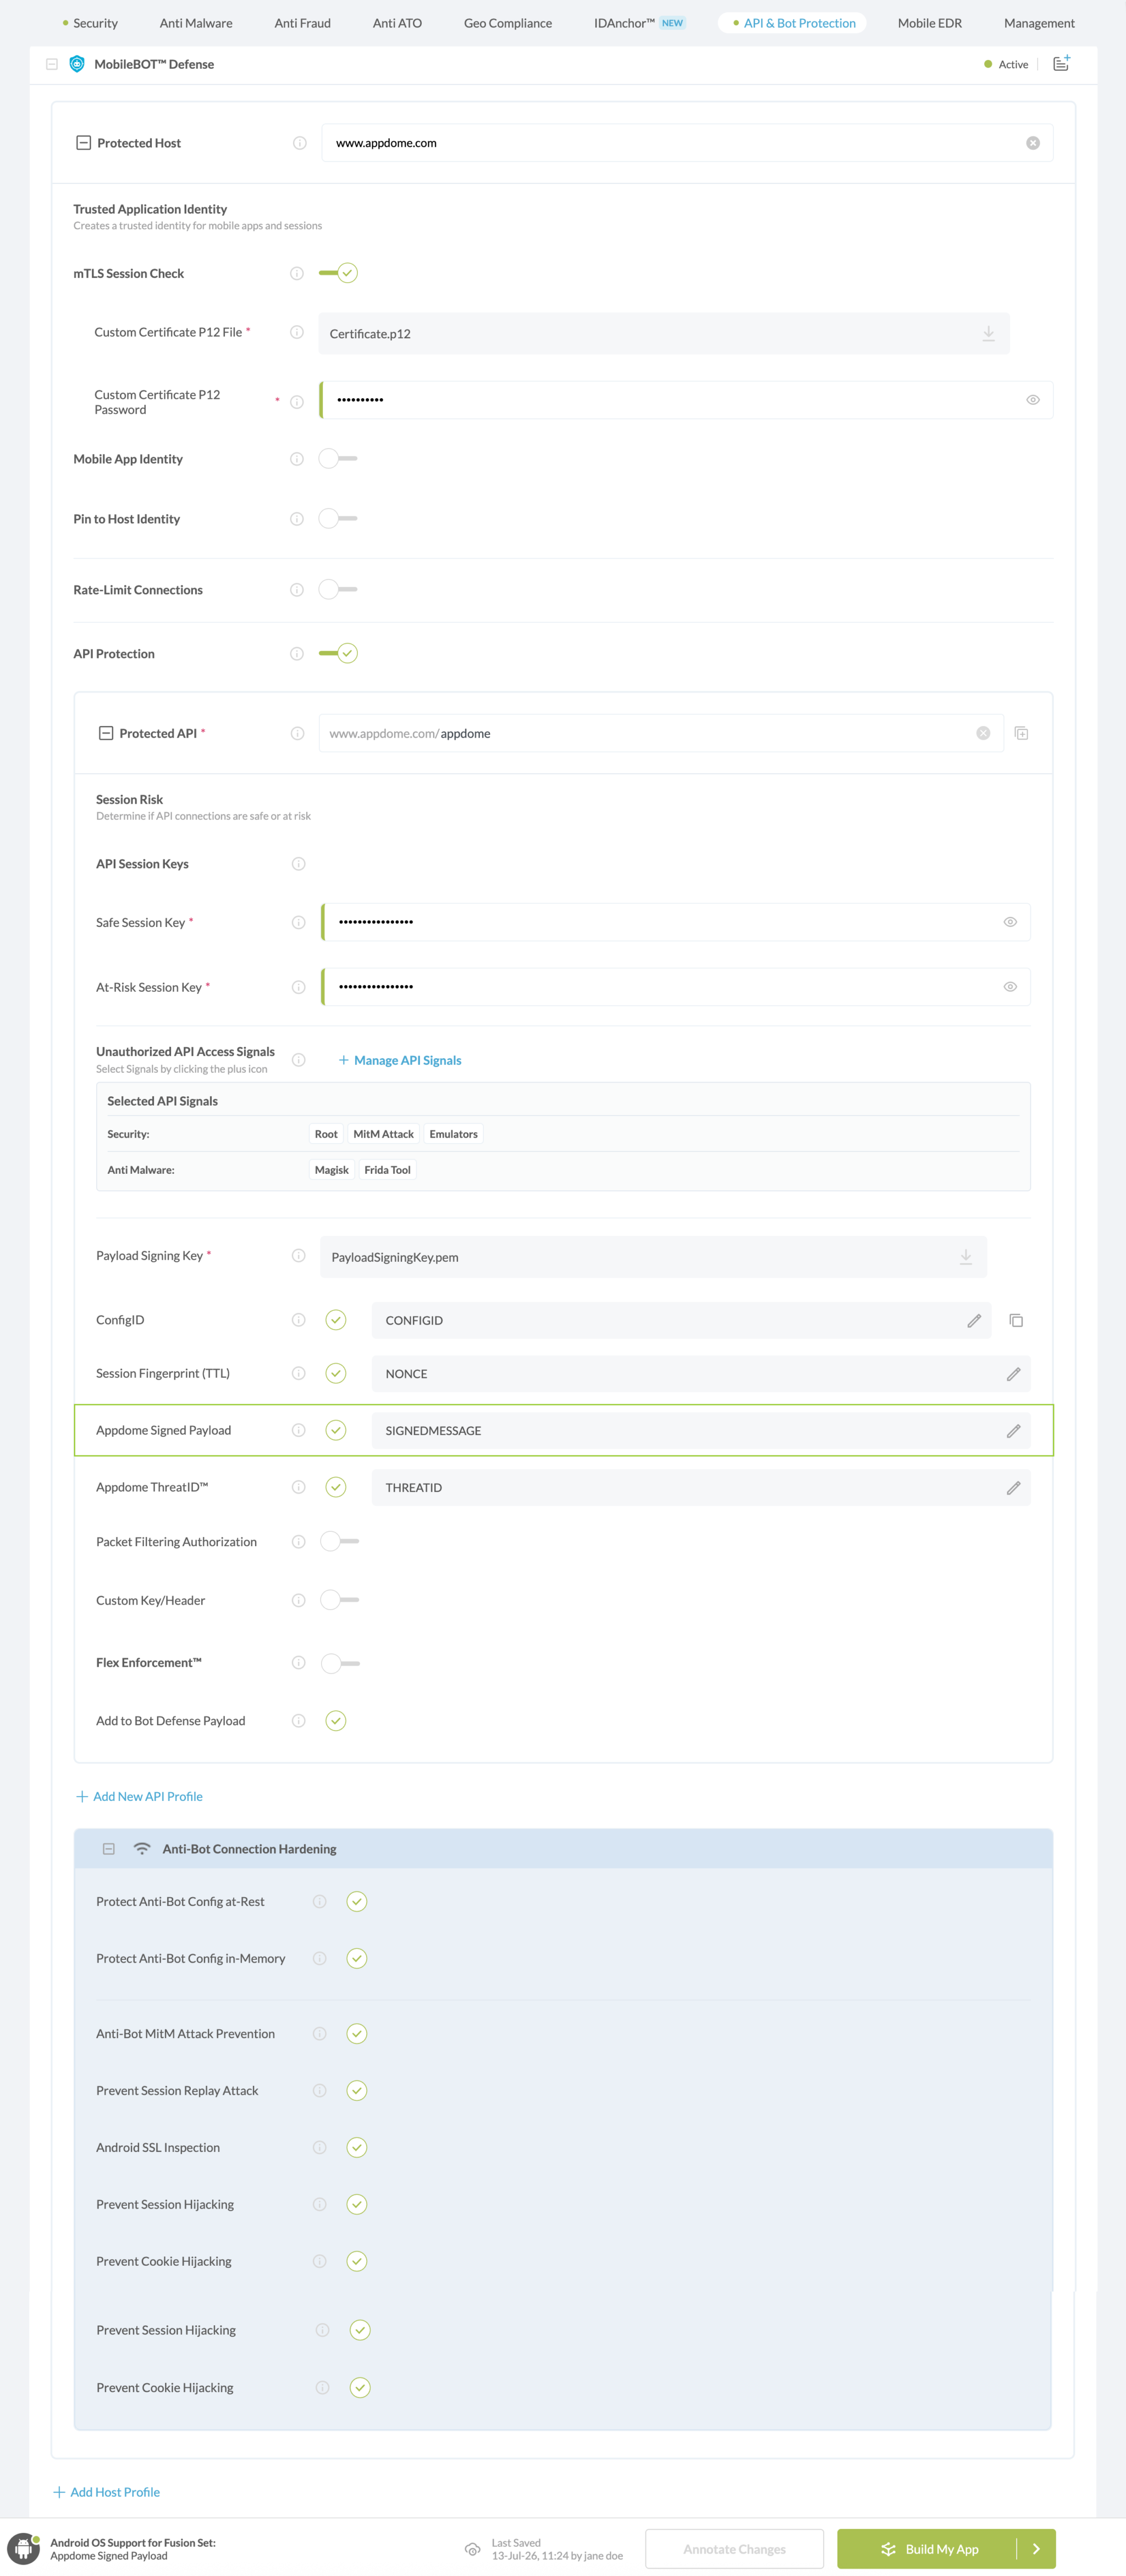Viewport: 1126px width, 2576px height.
Task: Edit the THREATID value with pencil
Action: click(x=1013, y=1488)
